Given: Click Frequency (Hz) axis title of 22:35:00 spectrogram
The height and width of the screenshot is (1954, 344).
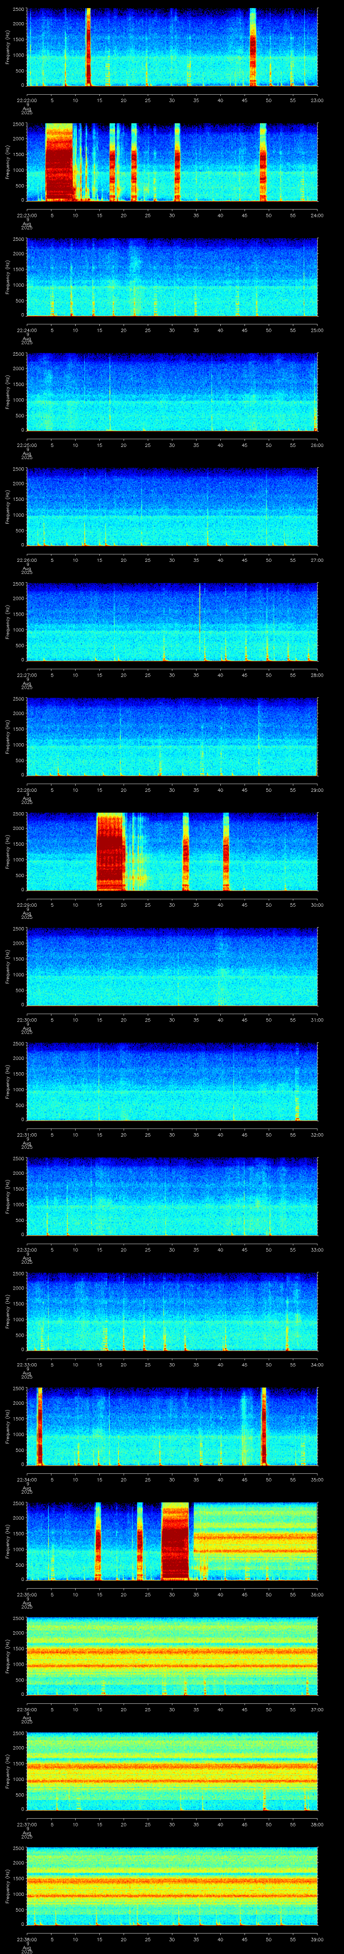Looking at the screenshot, I should tap(8, 1541).
